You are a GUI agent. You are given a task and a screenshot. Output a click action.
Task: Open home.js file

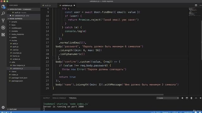[16, 56]
